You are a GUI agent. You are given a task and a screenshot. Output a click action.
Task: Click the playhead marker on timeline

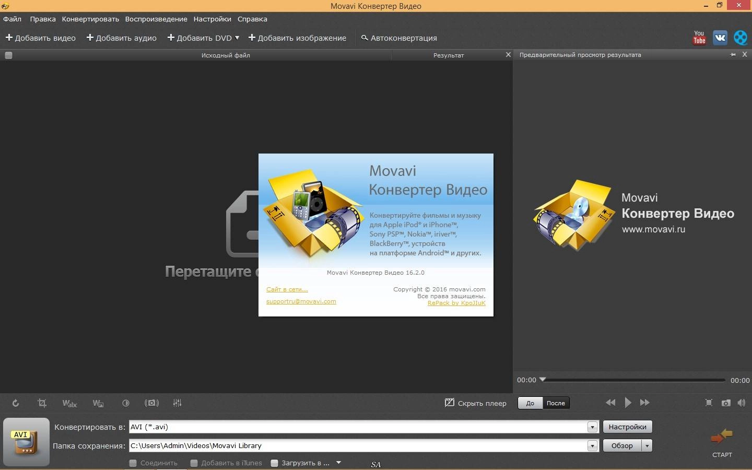543,379
